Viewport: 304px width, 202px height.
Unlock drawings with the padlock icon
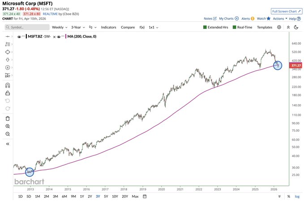pyautogui.click(x=8, y=93)
